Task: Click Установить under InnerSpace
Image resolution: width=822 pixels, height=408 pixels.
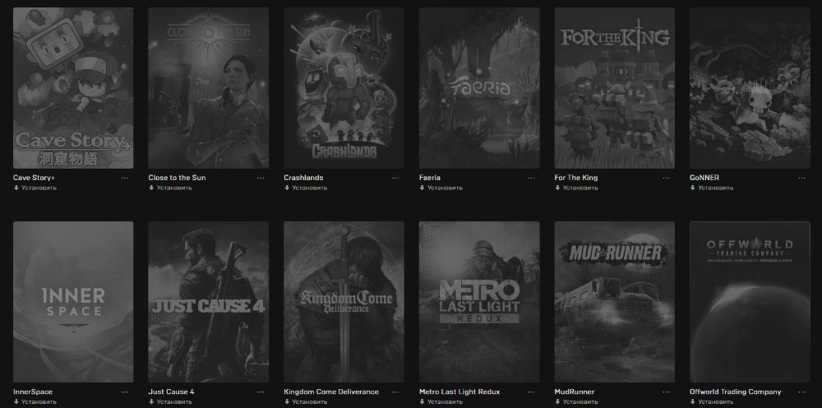Action: (x=35, y=401)
